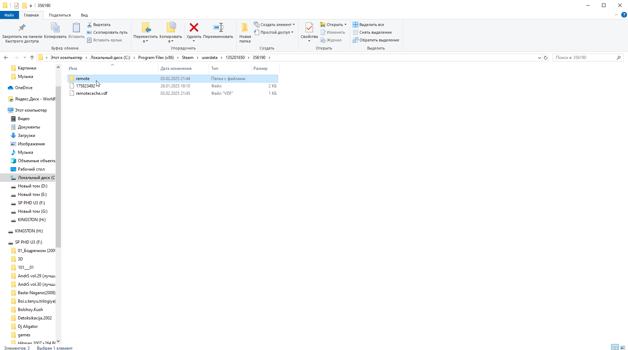The height and width of the screenshot is (350, 628).
Task: Open Quick Access Toolbar customize arrow
Action: [x=31, y=6]
